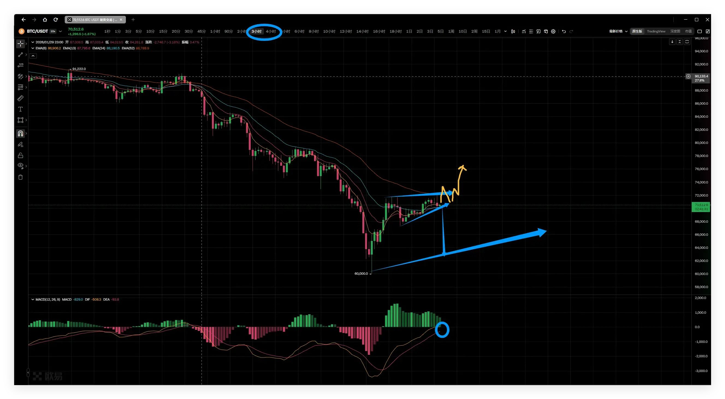Select the ruler measurement tool
Image resolution: width=725 pixels, height=399 pixels.
pos(20,98)
